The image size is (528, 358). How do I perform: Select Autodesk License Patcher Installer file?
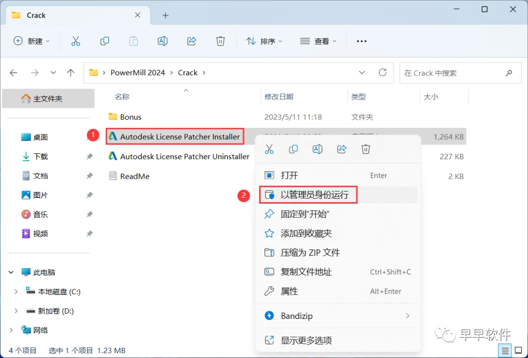coord(180,137)
